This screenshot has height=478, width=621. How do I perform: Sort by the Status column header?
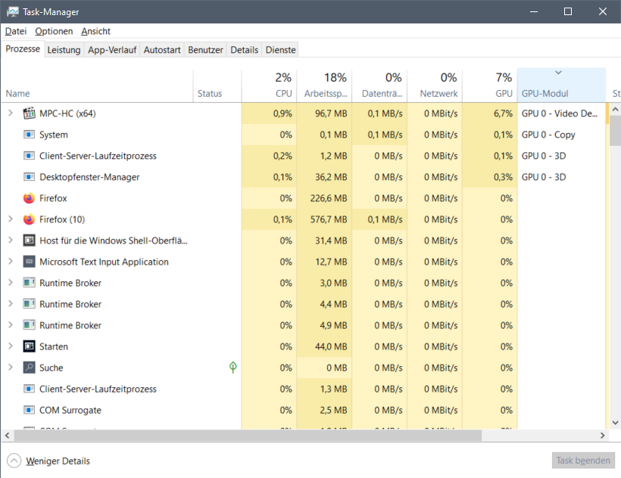click(217, 85)
